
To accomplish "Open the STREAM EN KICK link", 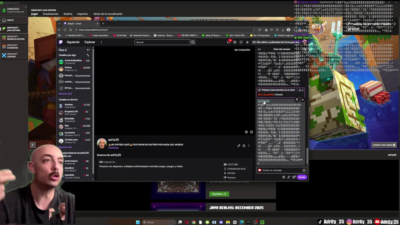I will click(x=235, y=169).
